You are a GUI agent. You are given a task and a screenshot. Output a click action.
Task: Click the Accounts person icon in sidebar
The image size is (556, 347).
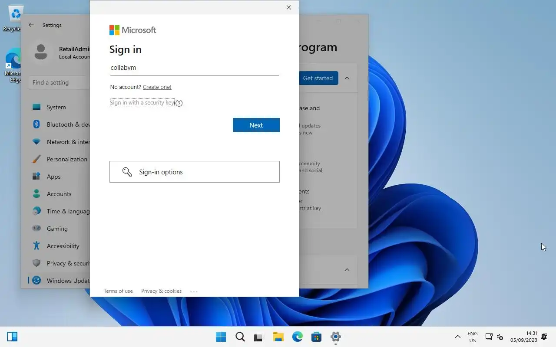[x=36, y=194]
